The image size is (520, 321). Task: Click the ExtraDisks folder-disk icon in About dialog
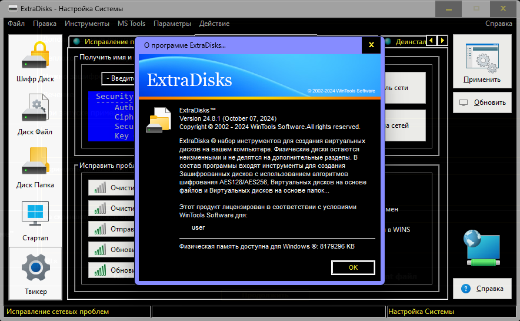(158, 120)
